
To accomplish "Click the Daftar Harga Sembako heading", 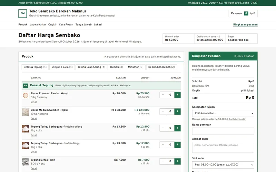I will (49, 35).
